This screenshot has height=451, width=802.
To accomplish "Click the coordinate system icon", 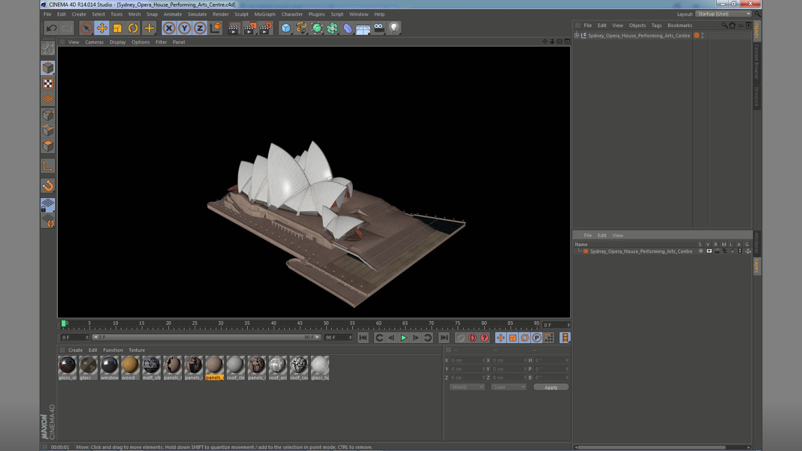I will (216, 28).
